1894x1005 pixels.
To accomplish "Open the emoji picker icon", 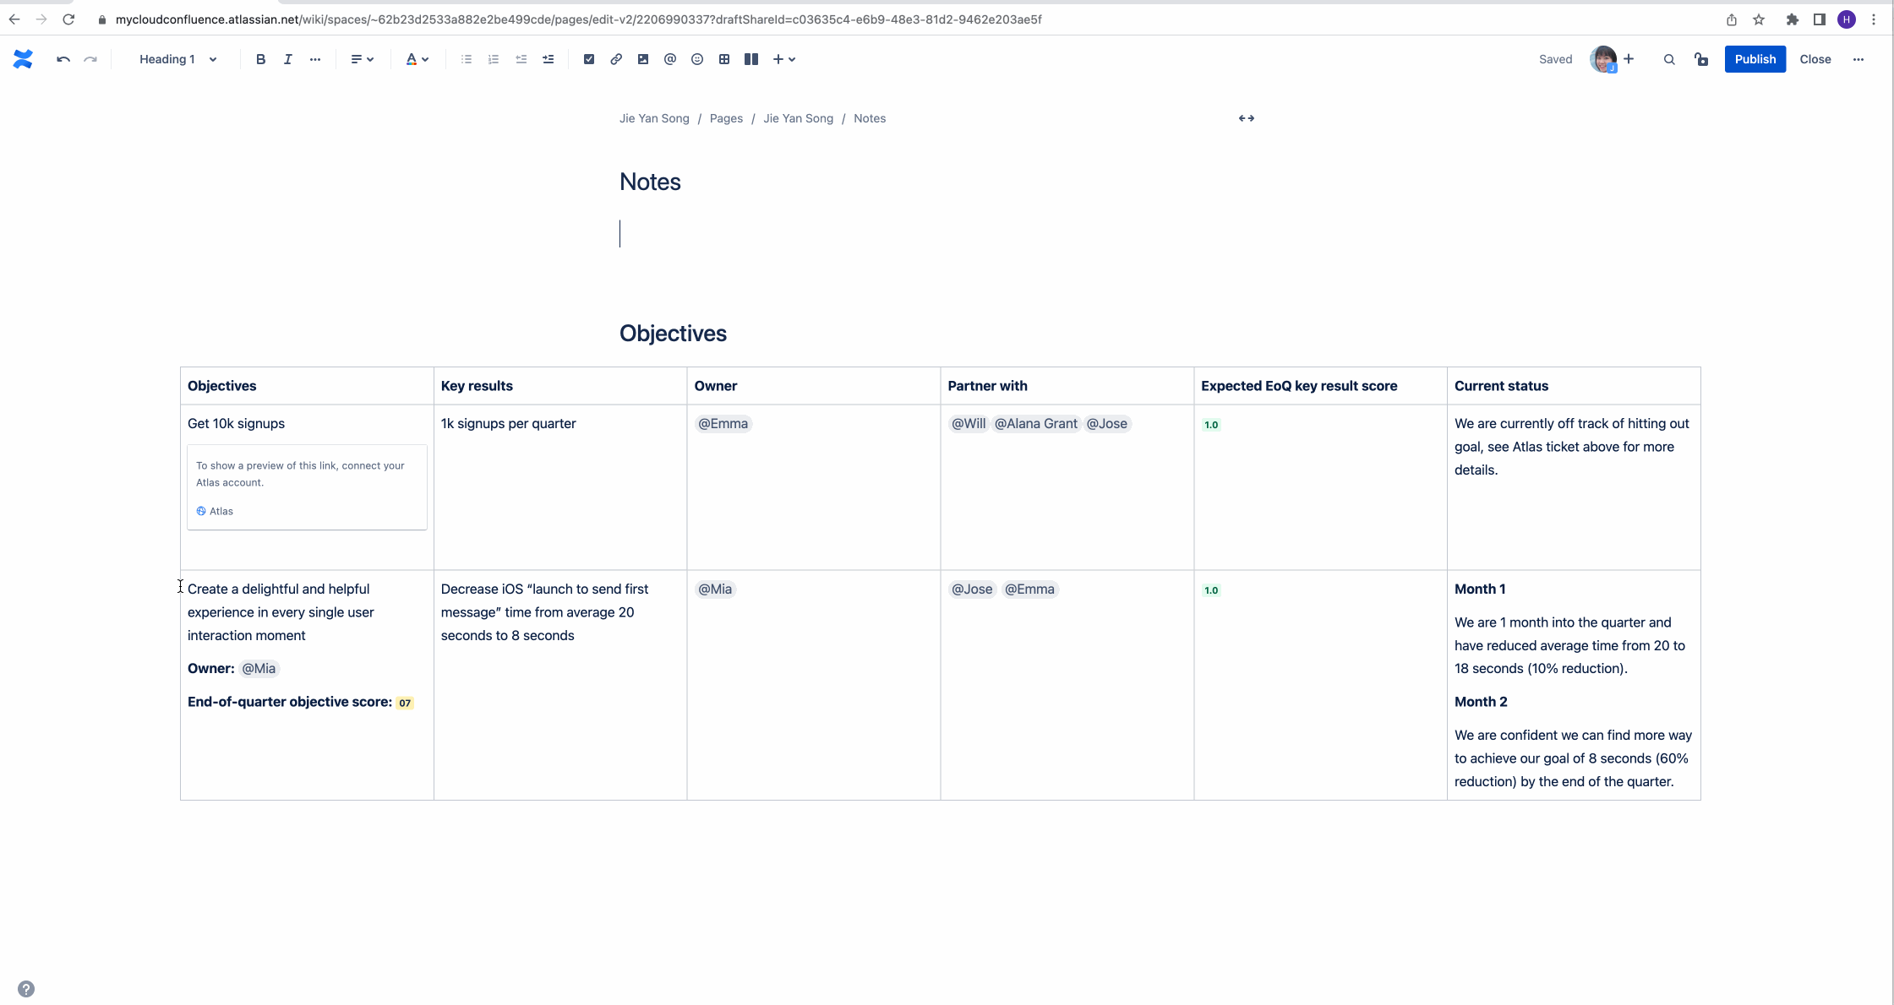I will [x=697, y=59].
